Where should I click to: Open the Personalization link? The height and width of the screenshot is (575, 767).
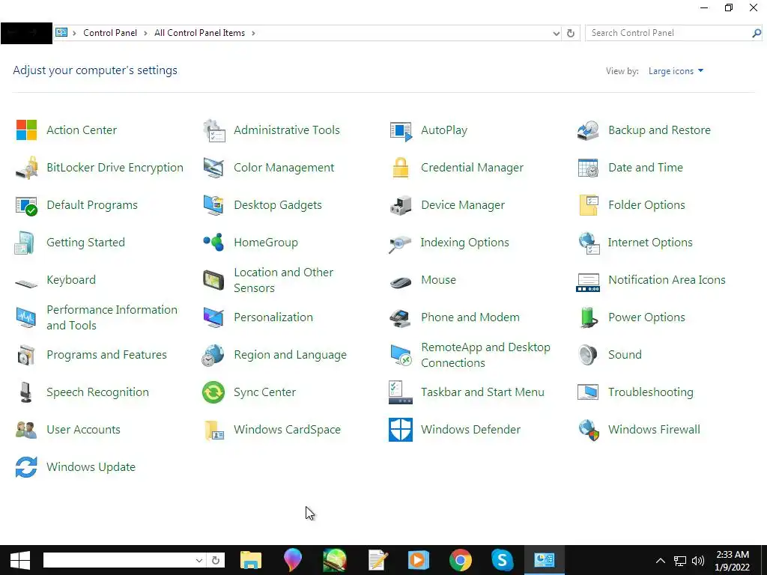click(x=273, y=317)
